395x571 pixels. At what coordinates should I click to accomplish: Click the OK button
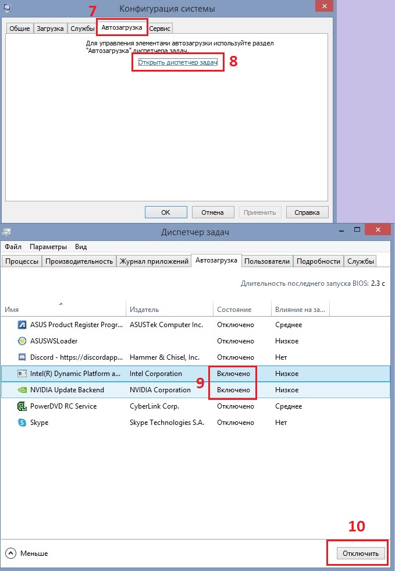click(x=166, y=212)
